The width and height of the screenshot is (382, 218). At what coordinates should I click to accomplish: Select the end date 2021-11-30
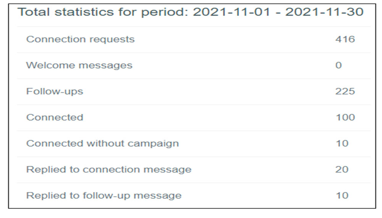coord(324,12)
